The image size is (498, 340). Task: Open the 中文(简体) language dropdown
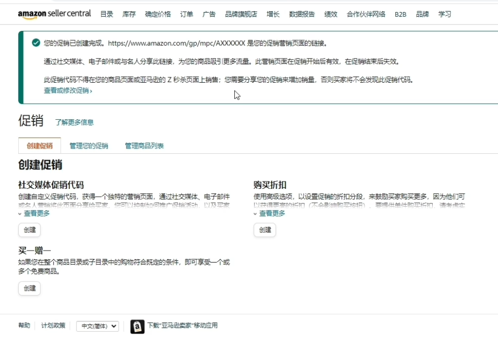[x=97, y=326]
